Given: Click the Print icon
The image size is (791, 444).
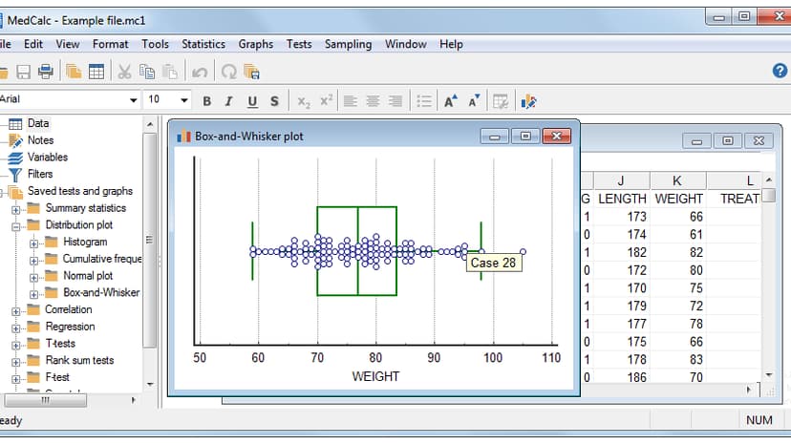Looking at the screenshot, I should [x=46, y=72].
